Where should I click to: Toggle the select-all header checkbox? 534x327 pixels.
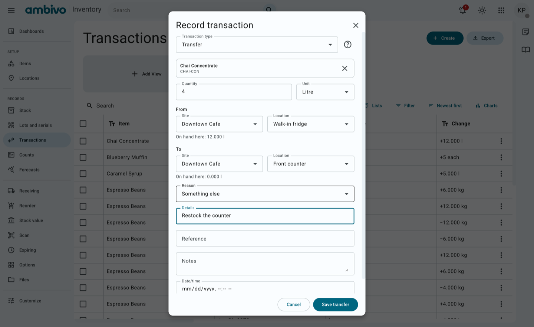pos(83,124)
